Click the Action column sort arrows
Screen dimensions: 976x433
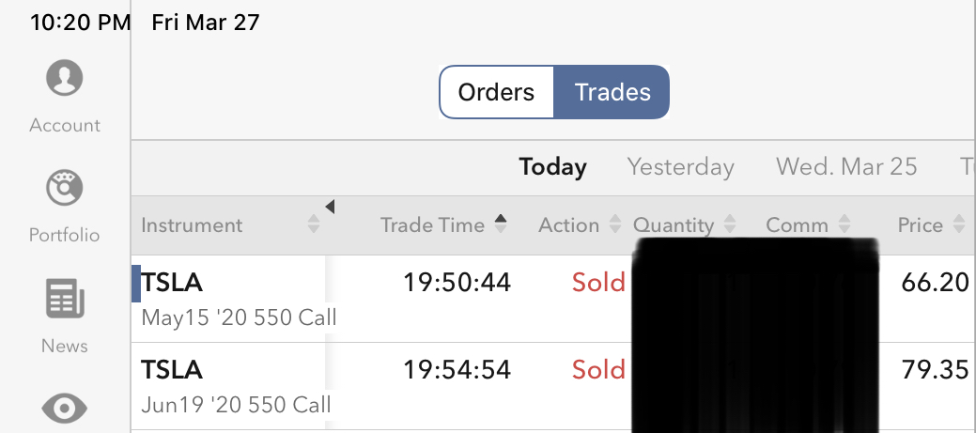click(x=615, y=225)
